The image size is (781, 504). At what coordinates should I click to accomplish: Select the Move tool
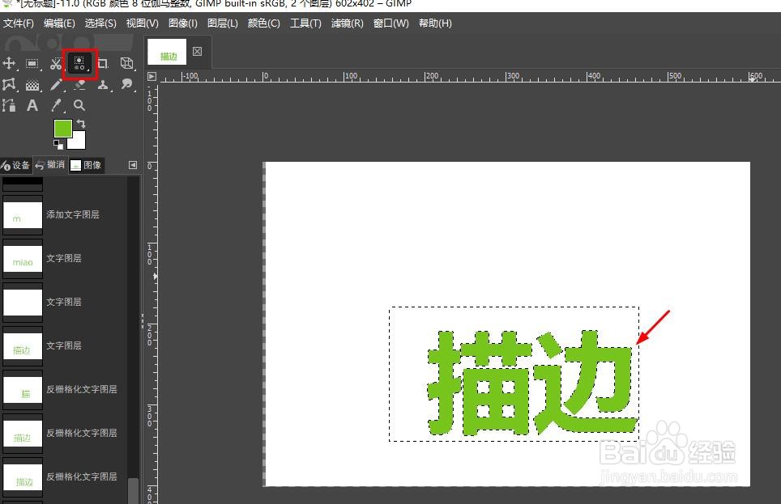coord(10,63)
